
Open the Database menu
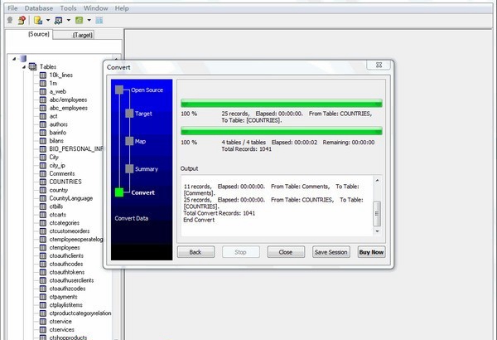point(39,8)
